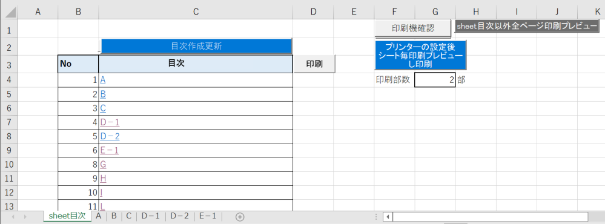Open sheet目次以外全ページ印刷プレビュー button
605x224 pixels.
(526, 27)
